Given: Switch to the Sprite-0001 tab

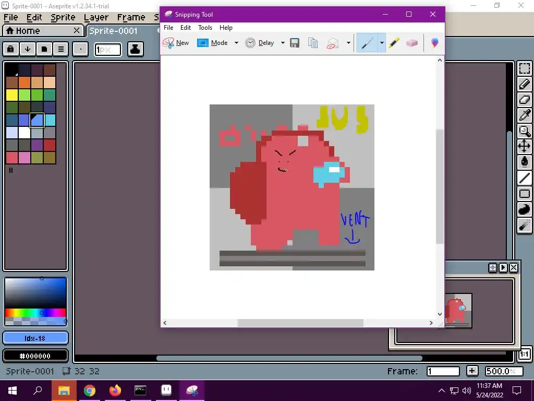Looking at the screenshot, I should click(x=113, y=31).
